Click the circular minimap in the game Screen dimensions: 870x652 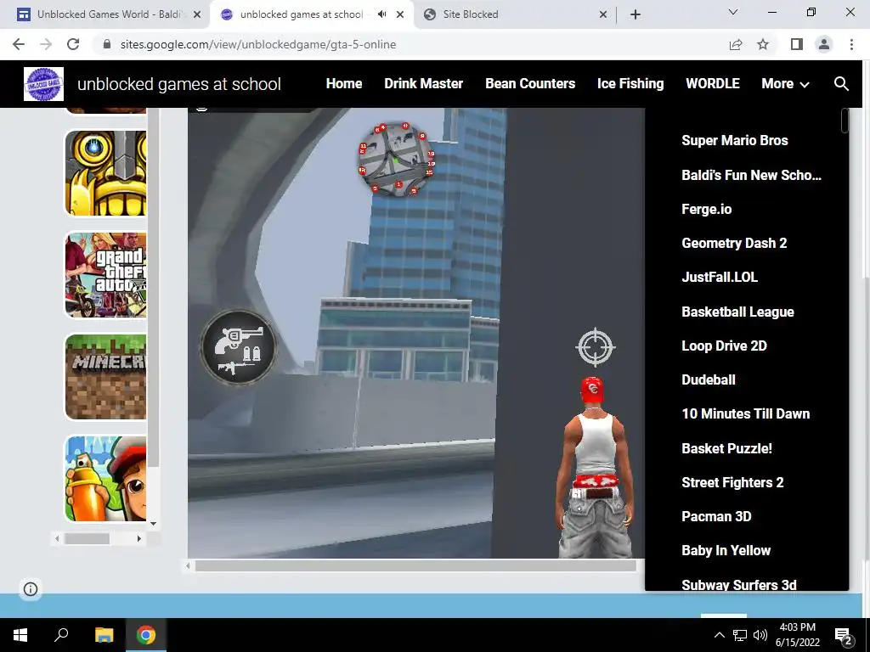396,159
